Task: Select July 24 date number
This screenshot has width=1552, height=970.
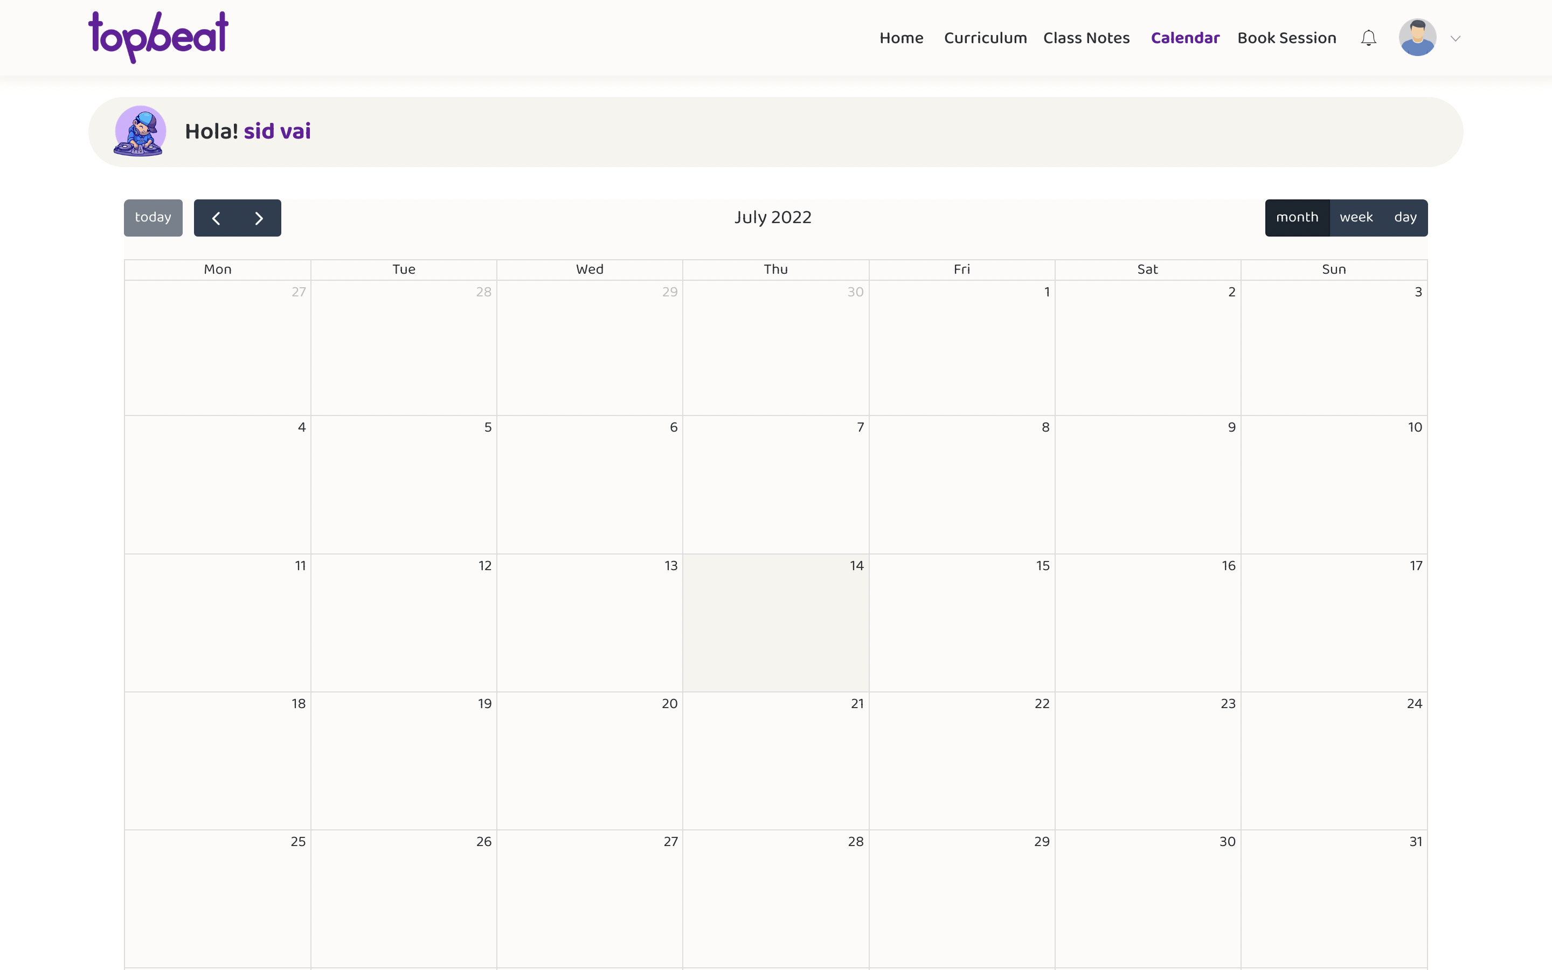Action: [x=1415, y=704]
